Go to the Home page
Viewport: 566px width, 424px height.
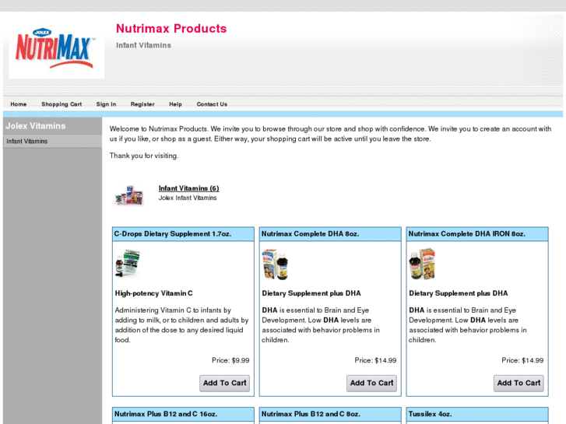point(19,104)
